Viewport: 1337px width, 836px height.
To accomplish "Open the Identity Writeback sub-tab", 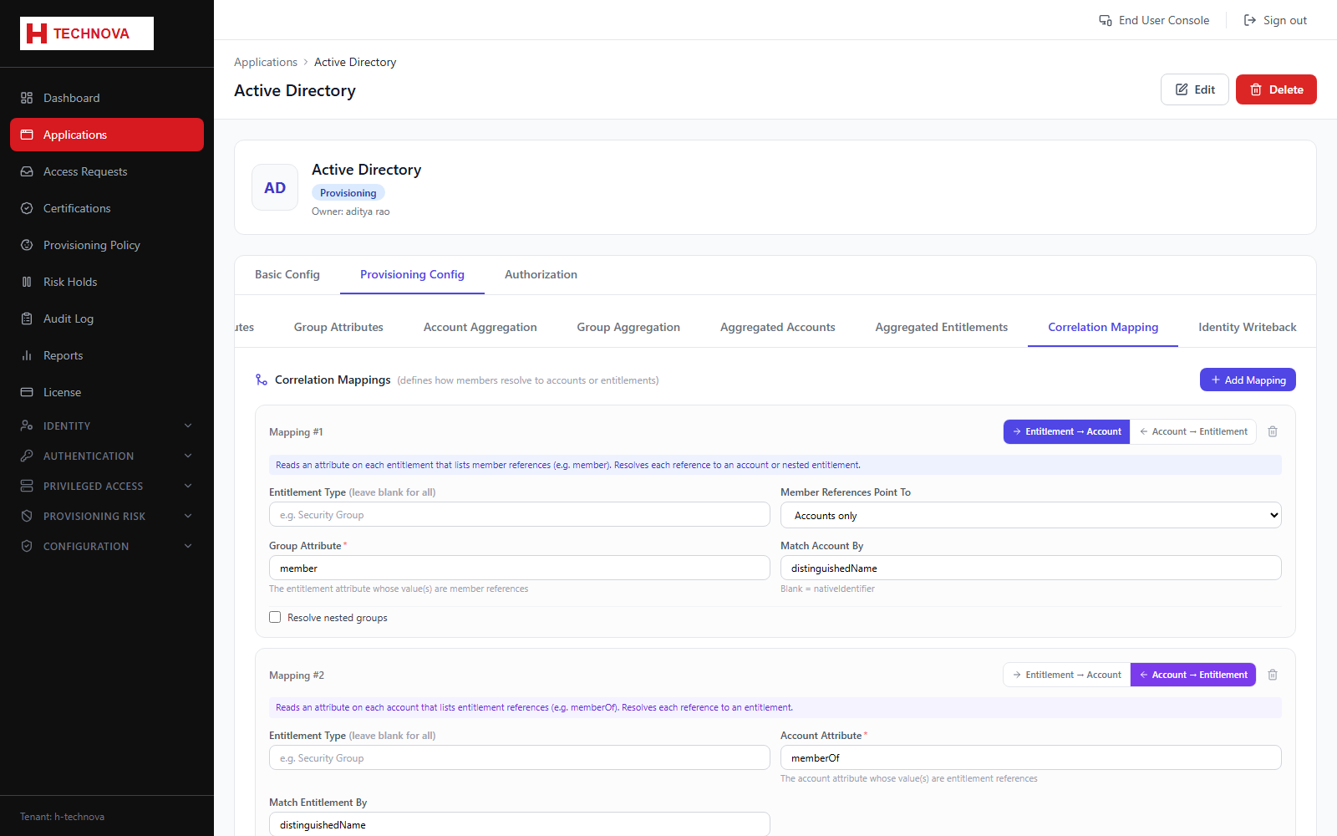I will (1248, 327).
